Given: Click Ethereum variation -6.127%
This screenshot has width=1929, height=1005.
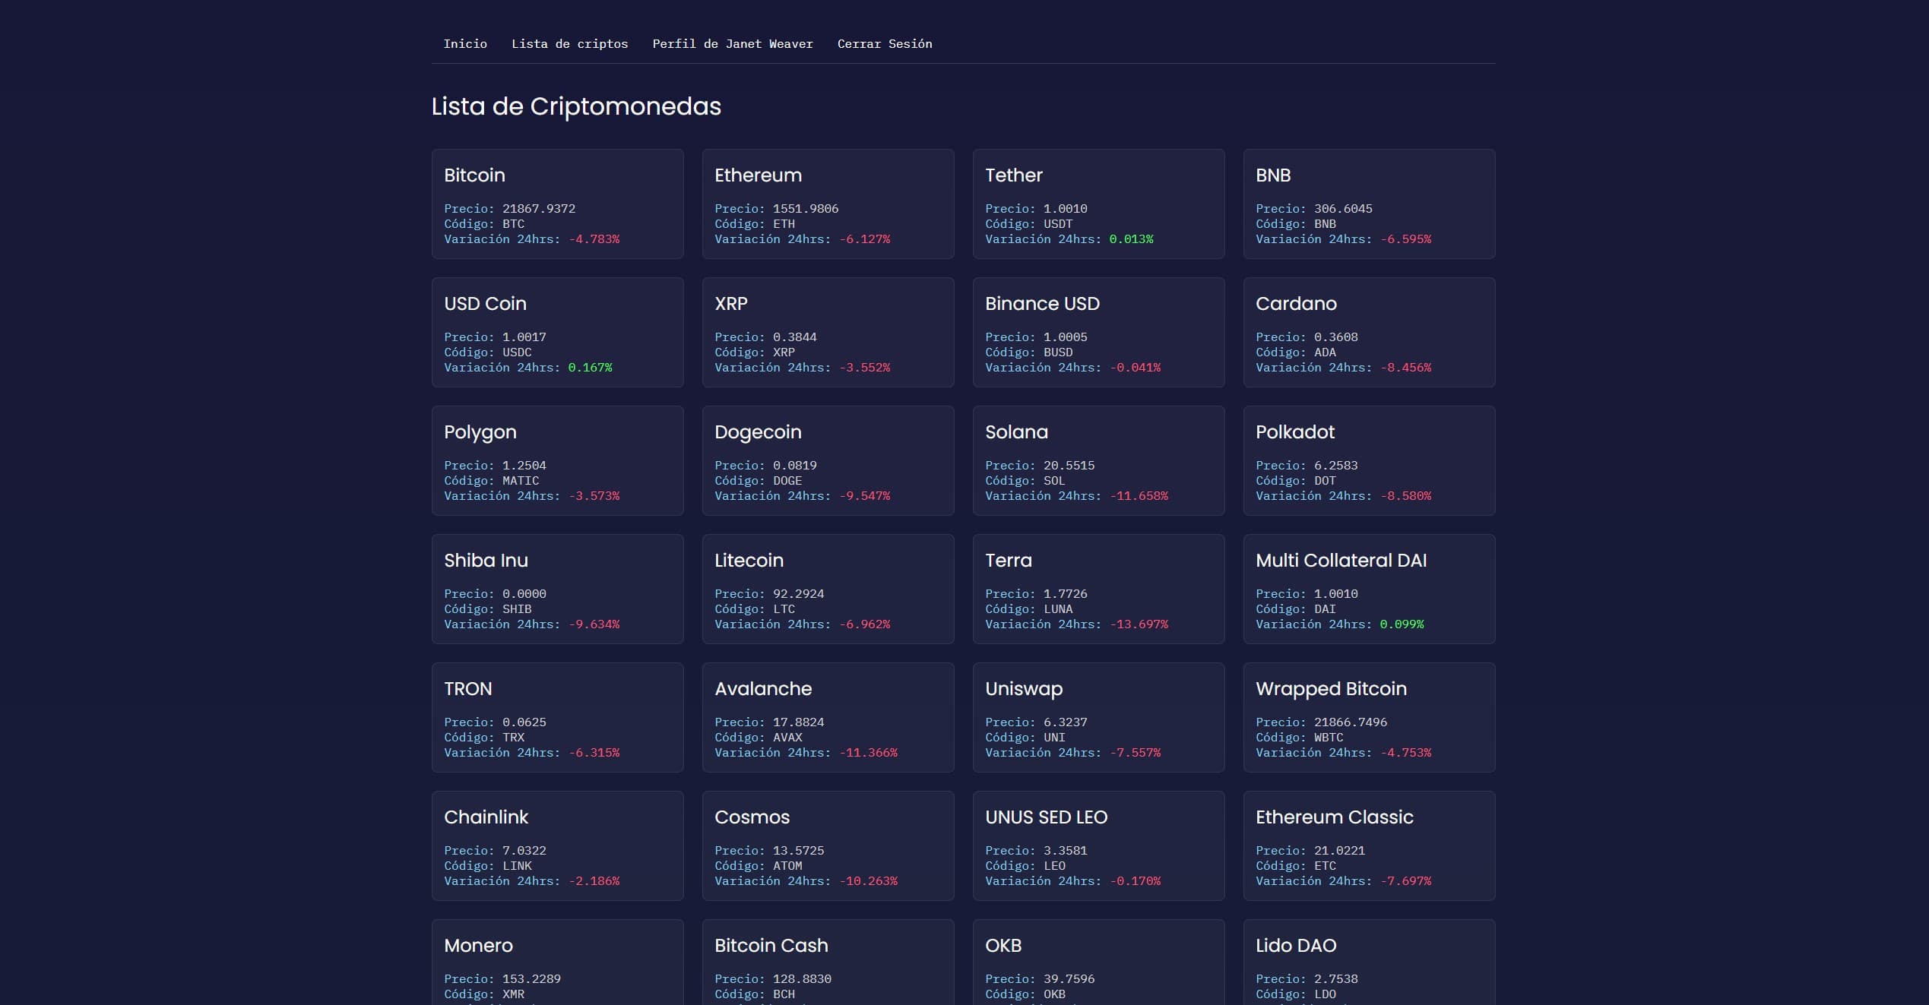Looking at the screenshot, I should coord(865,239).
